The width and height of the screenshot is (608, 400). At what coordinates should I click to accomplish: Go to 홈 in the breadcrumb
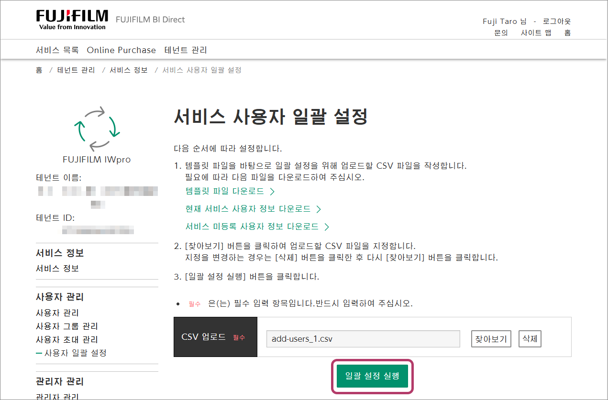39,70
